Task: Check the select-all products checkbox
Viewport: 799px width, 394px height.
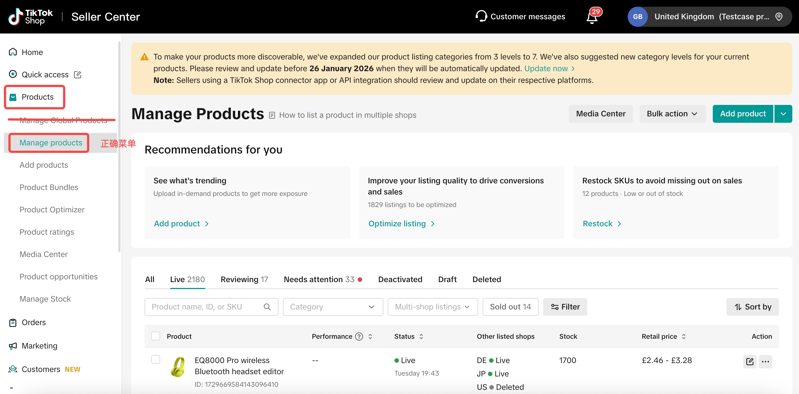Action: pyautogui.click(x=155, y=336)
